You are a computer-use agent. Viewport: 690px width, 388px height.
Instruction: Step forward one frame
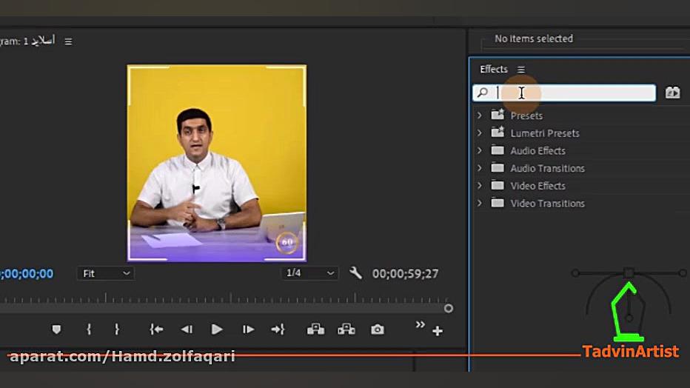248,330
